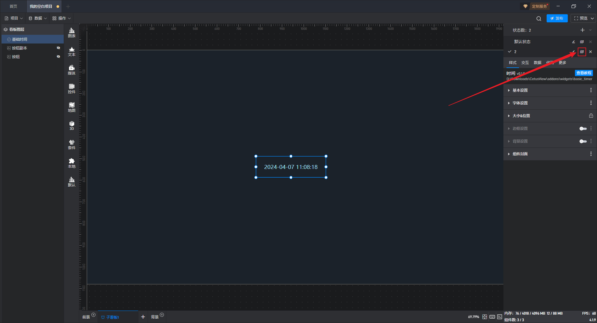Toggle visibility of the 按钮 layer

(58, 57)
